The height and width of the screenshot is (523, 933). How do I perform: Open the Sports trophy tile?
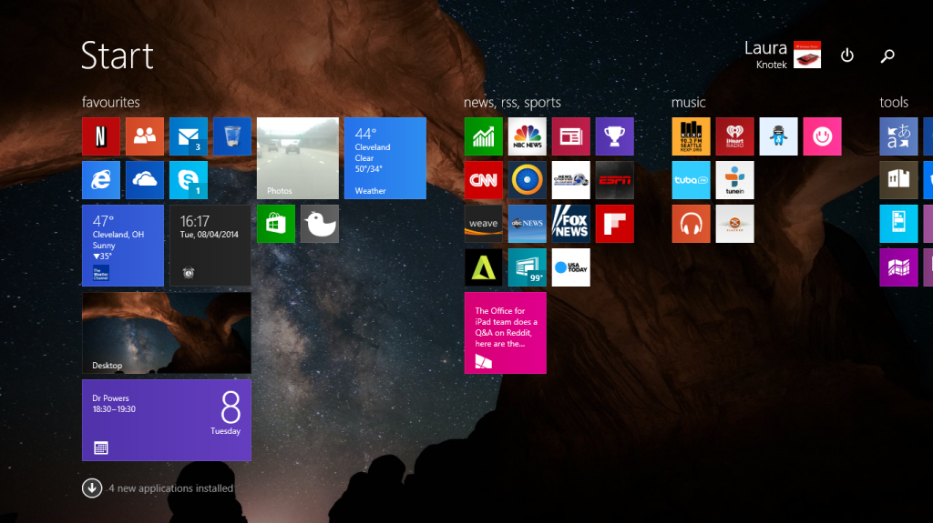615,136
